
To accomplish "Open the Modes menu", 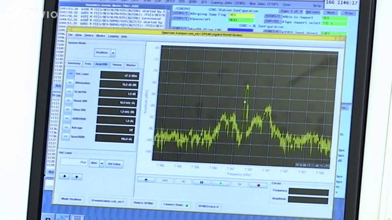I will coord(100,36).
